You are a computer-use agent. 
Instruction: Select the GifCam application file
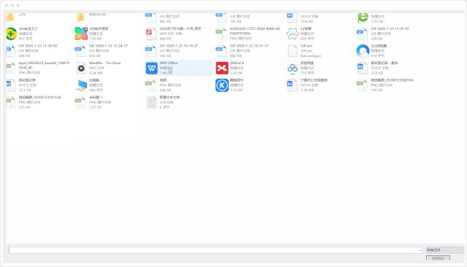click(304, 51)
